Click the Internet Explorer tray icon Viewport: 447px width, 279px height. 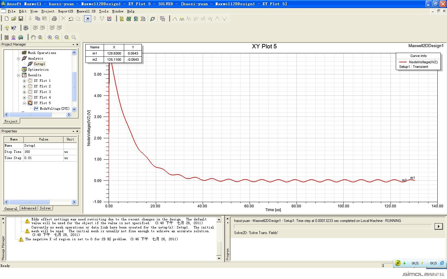coord(442,263)
